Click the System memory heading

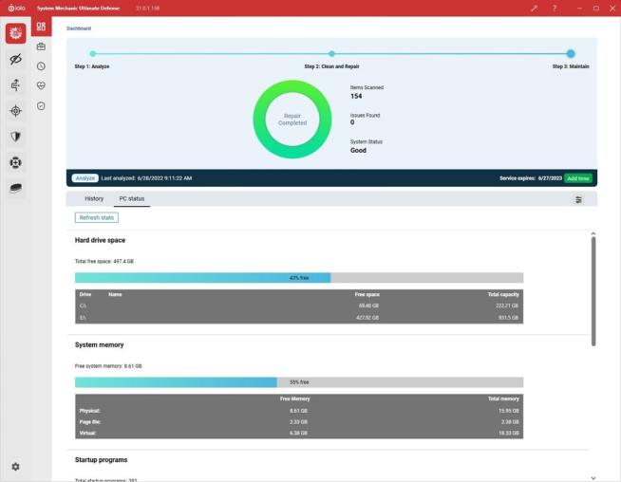tap(99, 344)
